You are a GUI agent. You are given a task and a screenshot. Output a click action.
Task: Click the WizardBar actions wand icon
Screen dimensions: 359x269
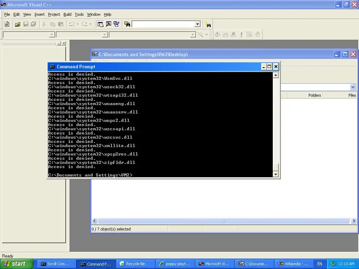201,35
